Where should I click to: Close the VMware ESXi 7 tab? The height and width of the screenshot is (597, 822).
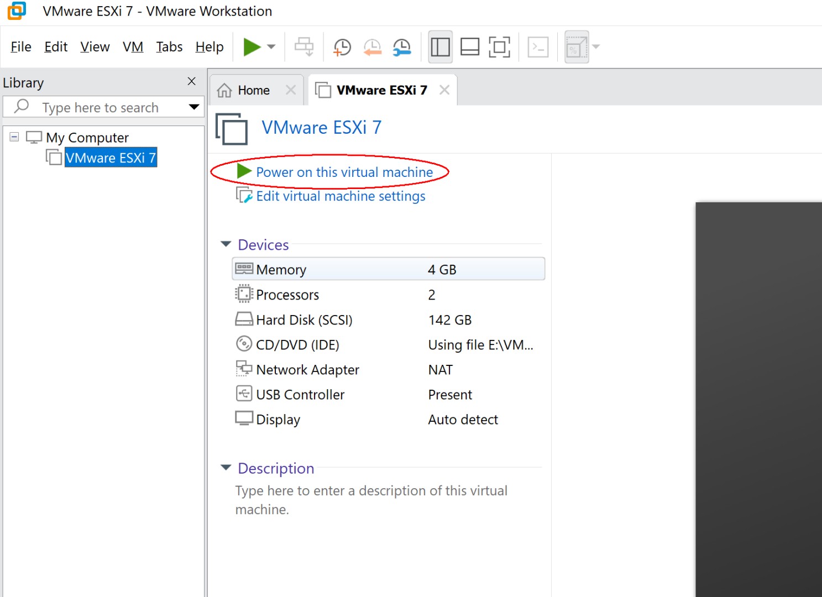coord(444,90)
